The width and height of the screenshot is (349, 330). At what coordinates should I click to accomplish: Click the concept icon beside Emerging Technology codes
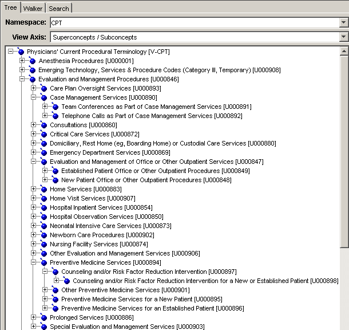coord(32,70)
